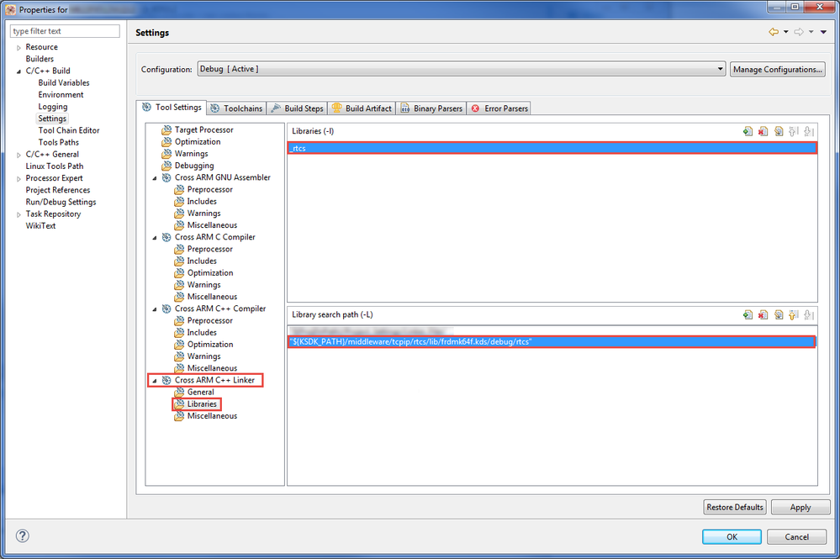Expand the Processor Expert node

(18, 179)
